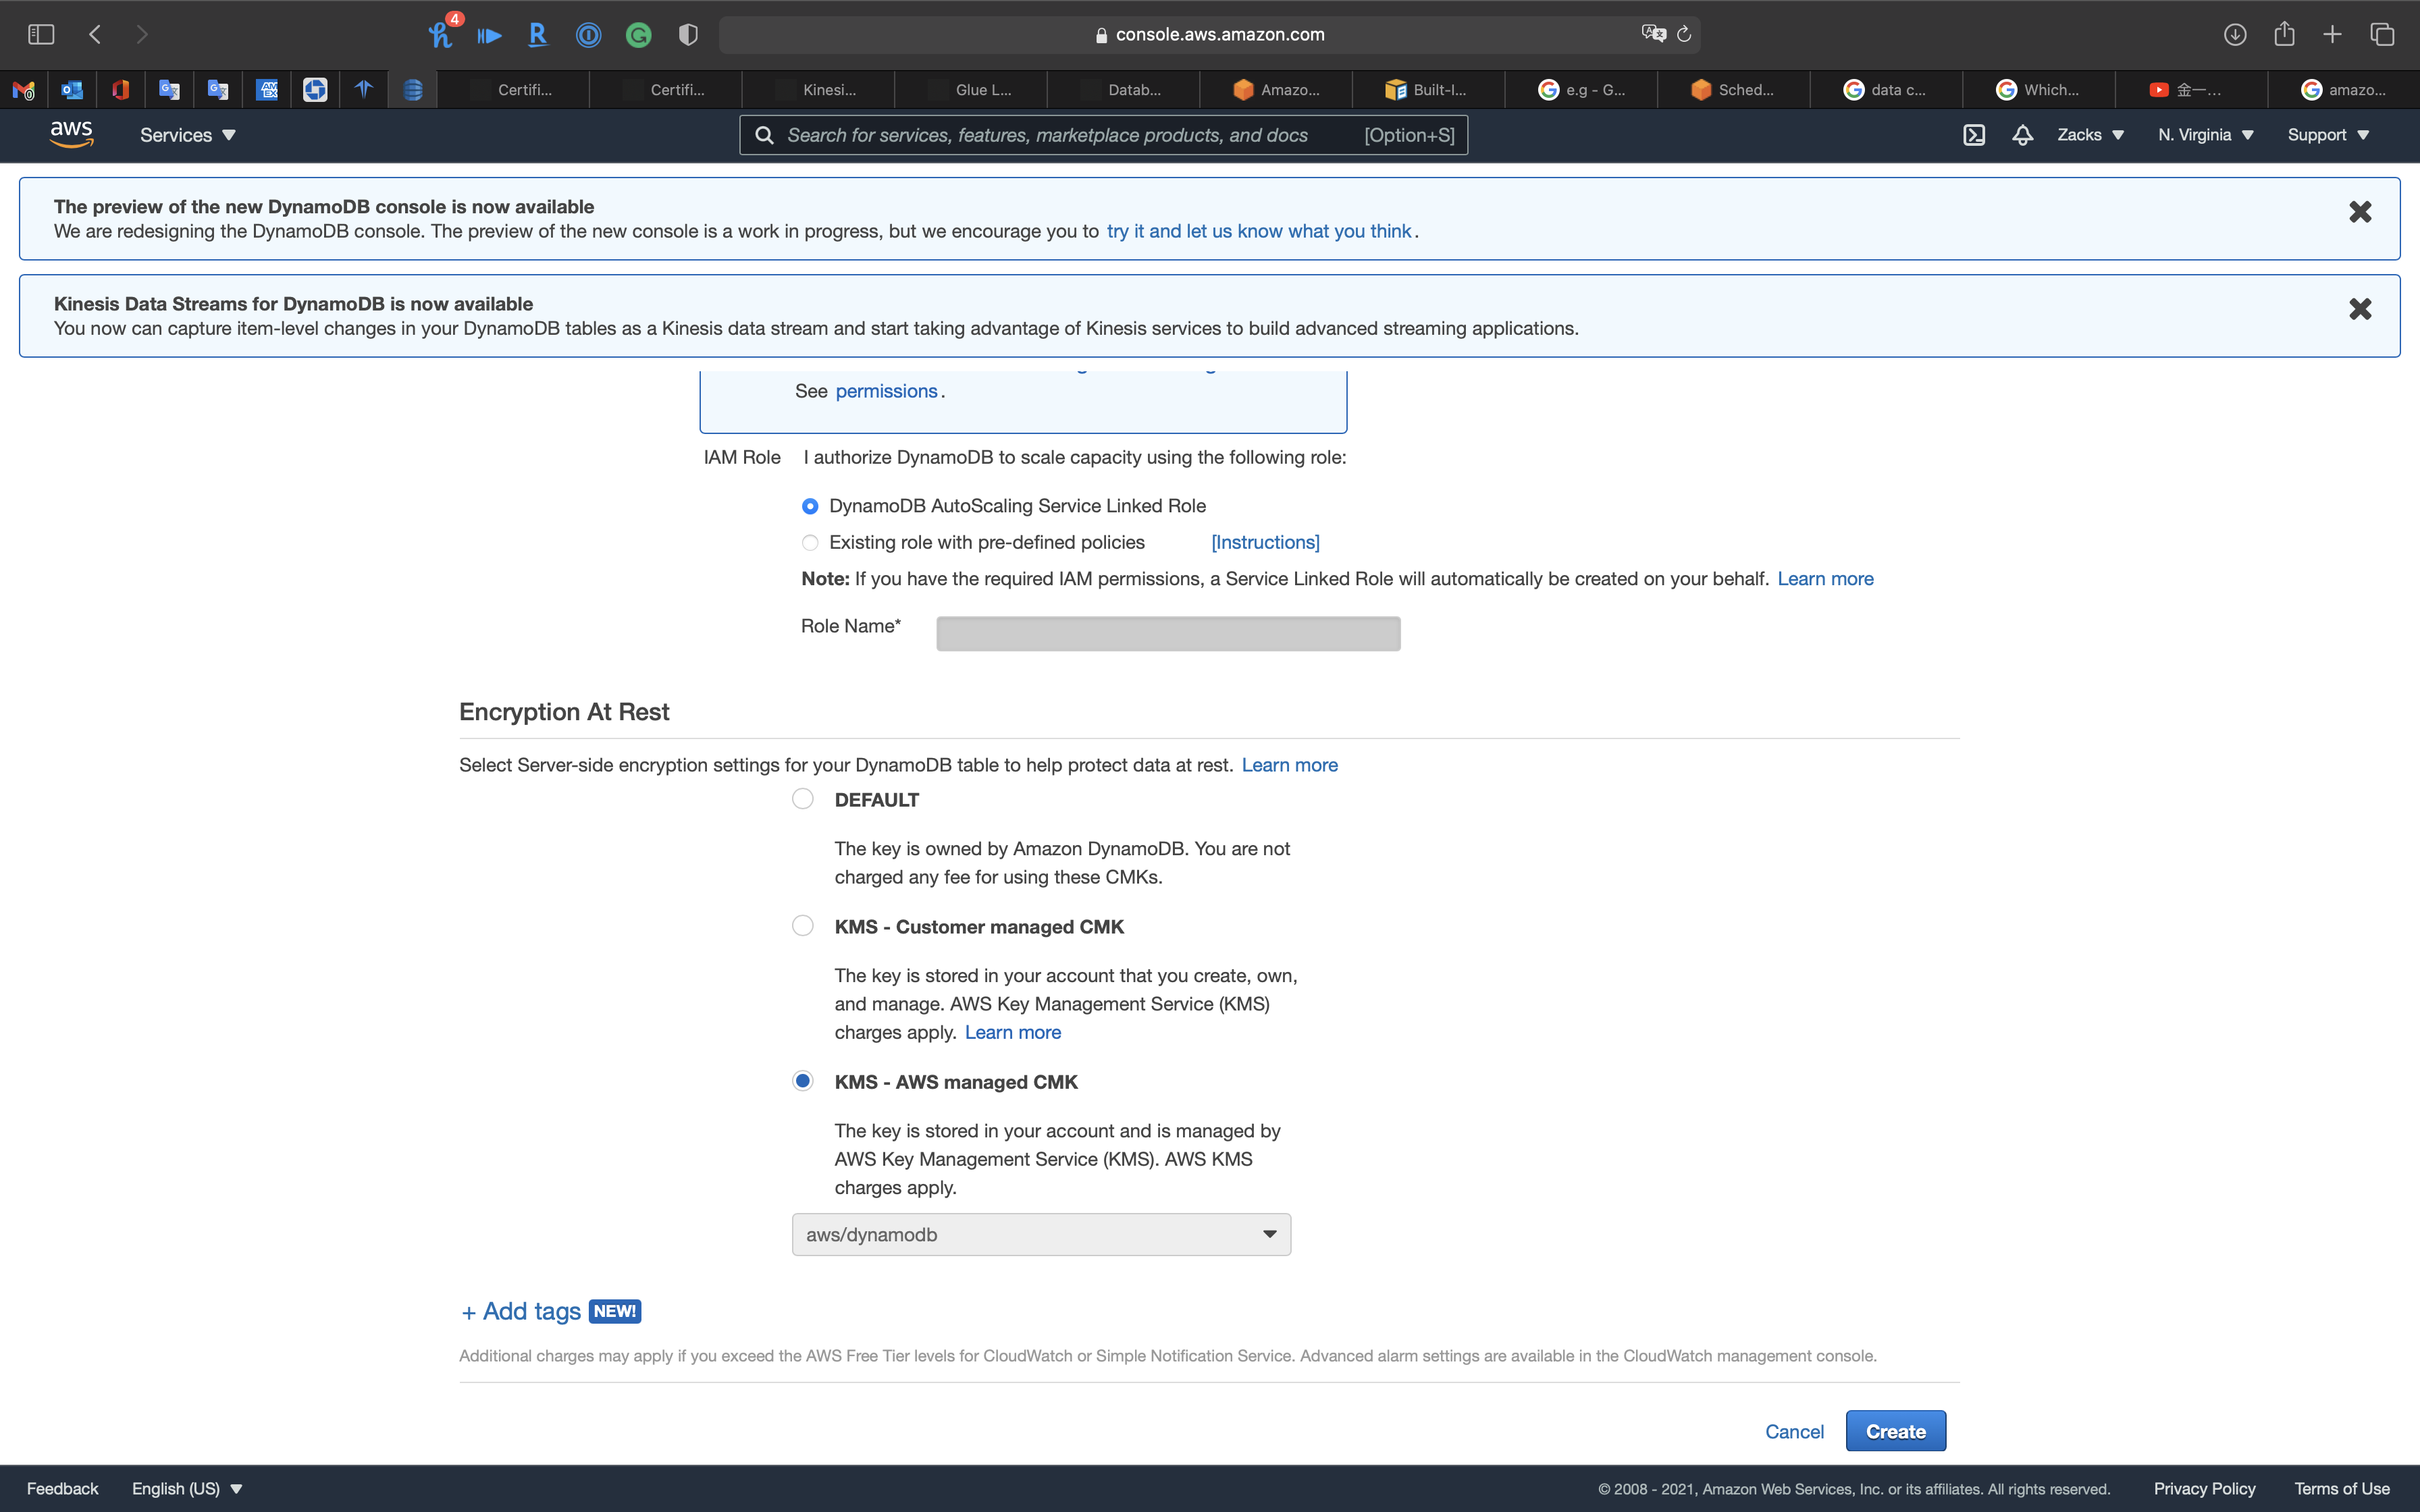2420x1512 pixels.
Task: Click the AWS logo home icon
Action: [x=71, y=134]
